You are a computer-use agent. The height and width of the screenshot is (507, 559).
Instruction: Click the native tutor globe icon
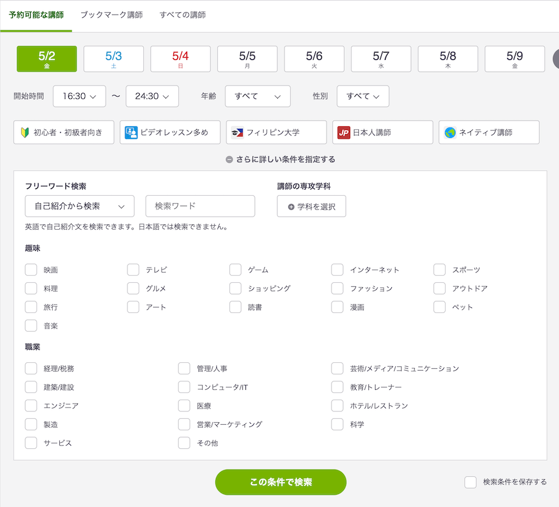(x=450, y=132)
